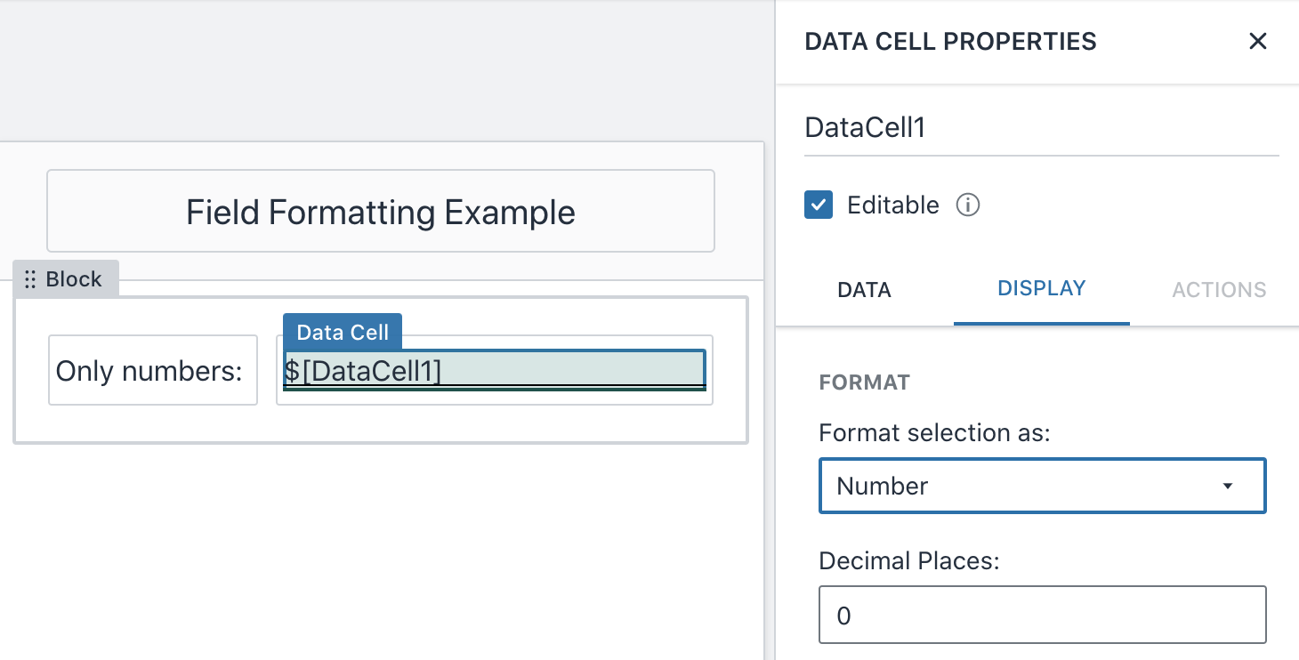Click the 0 value in Decimal Places

(843, 615)
